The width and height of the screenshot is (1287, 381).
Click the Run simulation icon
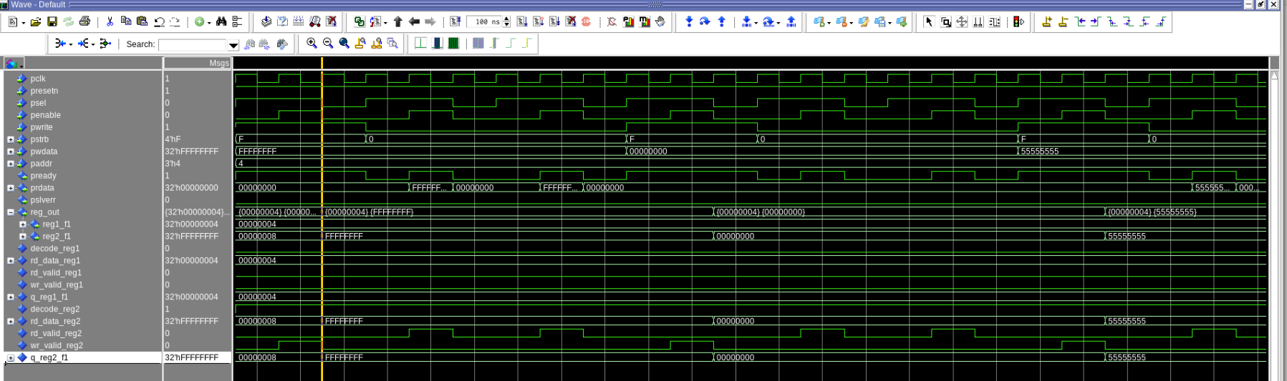tap(522, 22)
